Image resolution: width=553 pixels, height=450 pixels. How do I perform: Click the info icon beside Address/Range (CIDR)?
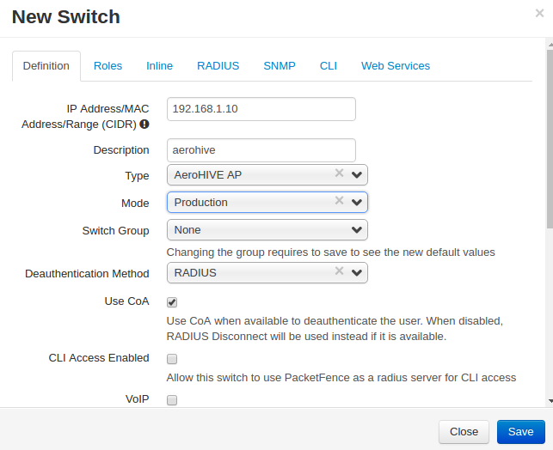(x=144, y=124)
